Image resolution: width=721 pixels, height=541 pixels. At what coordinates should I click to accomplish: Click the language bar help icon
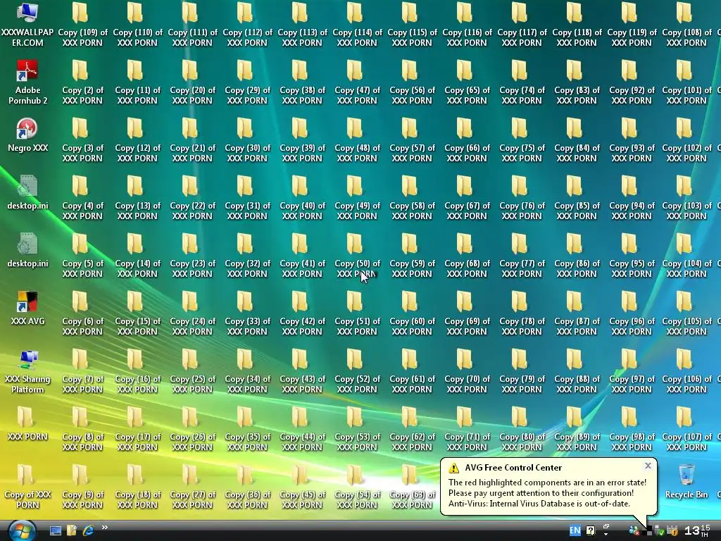tap(591, 530)
